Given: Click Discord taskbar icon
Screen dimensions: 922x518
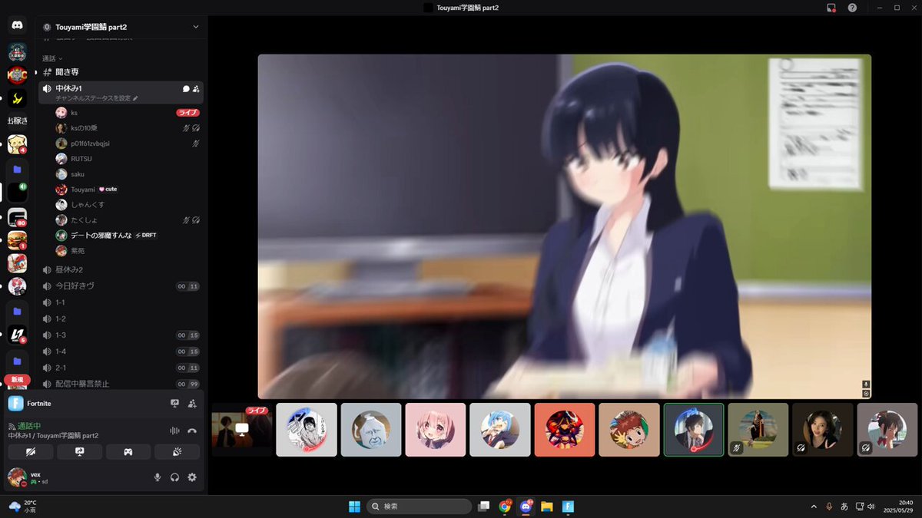Looking at the screenshot, I should pyautogui.click(x=526, y=506).
